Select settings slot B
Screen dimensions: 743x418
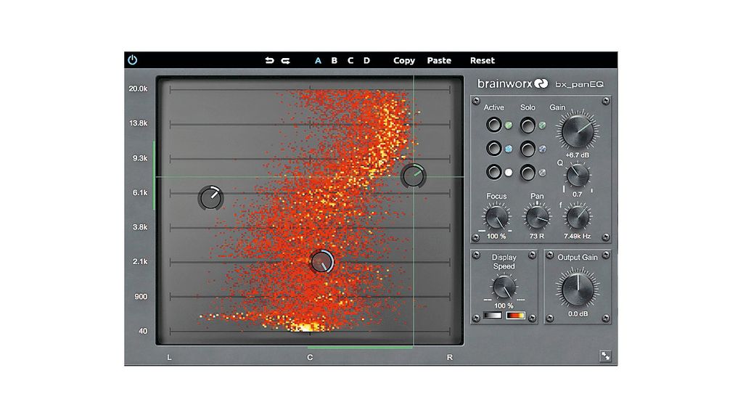pos(334,61)
